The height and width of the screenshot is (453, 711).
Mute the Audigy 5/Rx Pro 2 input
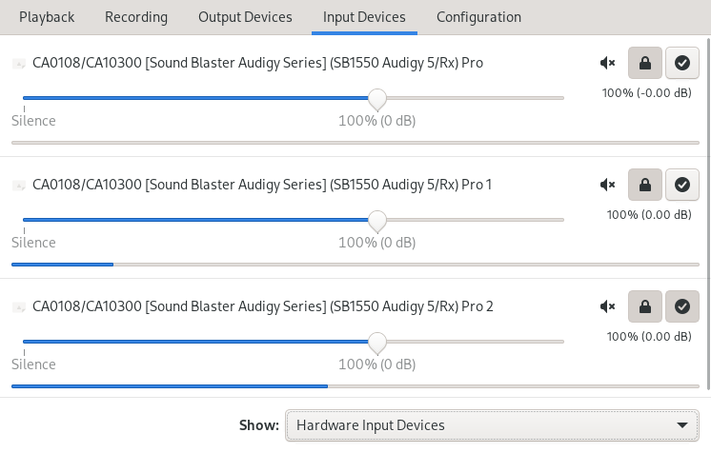608,306
